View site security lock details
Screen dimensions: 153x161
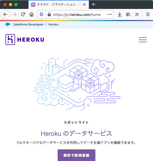point(49,14)
